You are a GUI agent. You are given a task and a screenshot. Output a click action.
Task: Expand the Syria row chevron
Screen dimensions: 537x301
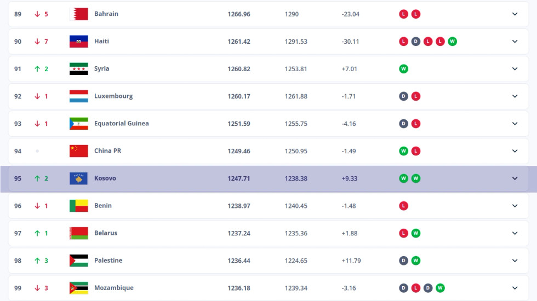[x=515, y=69]
